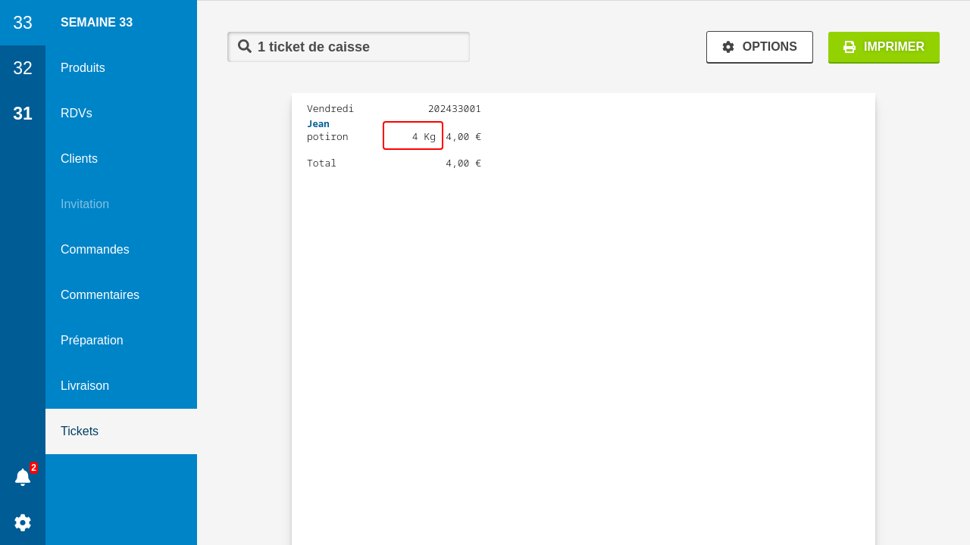Go to the Livraison section
The height and width of the screenshot is (545, 970).
coord(85,386)
